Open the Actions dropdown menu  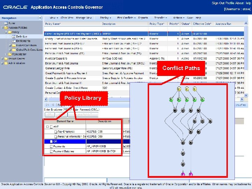click(x=179, y=18)
